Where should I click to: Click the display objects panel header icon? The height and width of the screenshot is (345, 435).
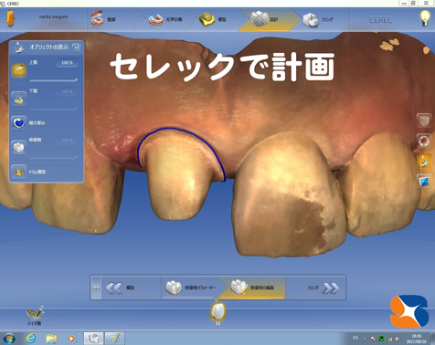point(19,47)
